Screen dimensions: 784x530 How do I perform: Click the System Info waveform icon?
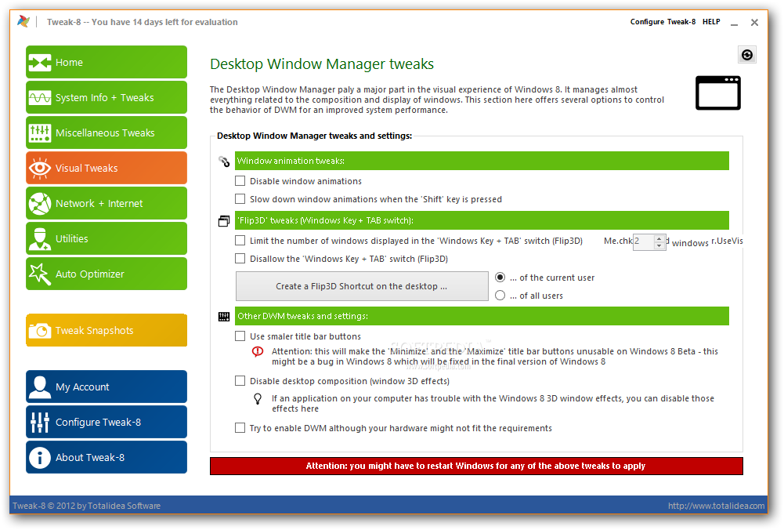(x=39, y=97)
